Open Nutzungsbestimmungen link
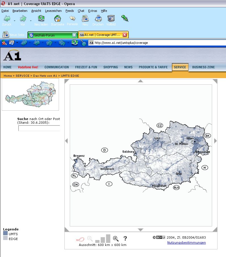The image size is (226, 257). click(x=186, y=243)
